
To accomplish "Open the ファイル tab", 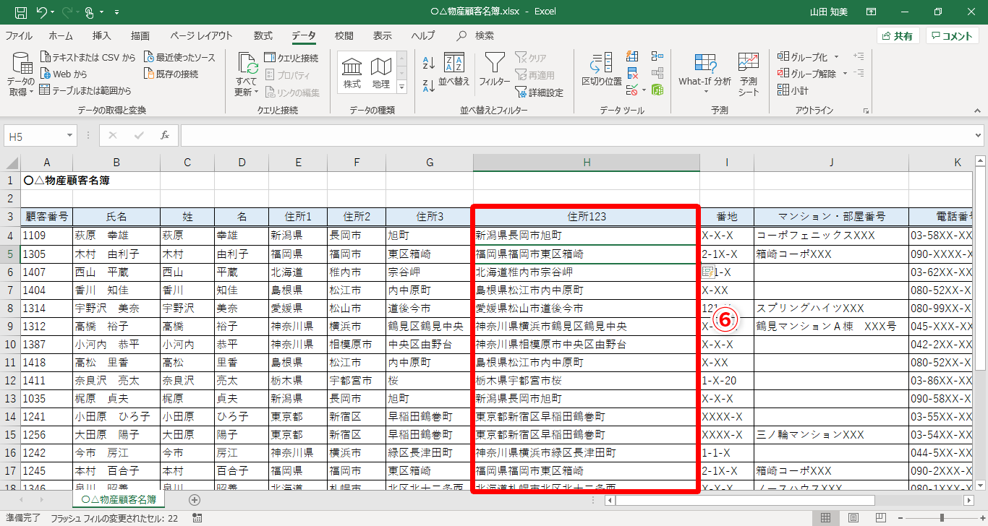I will pos(18,35).
